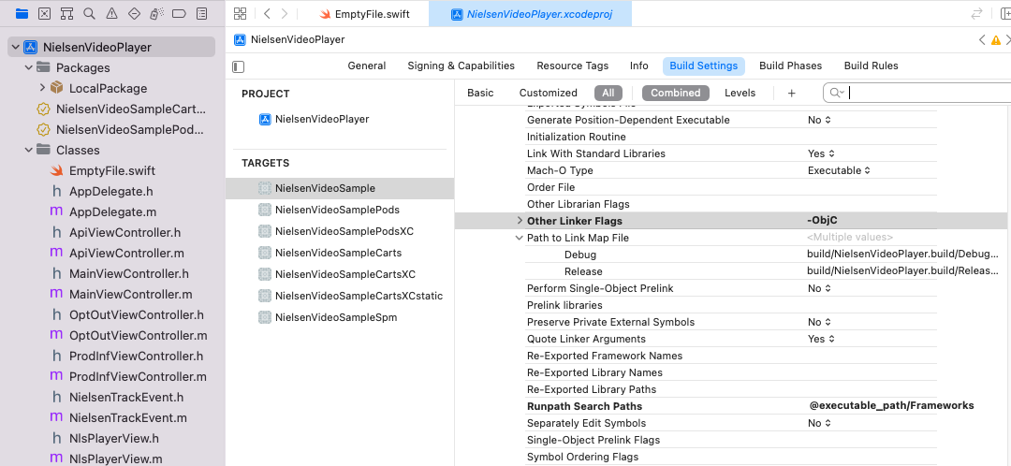Viewport: 1011px width, 466px height.
Task: Select the LocalPackage box icon
Action: (57, 88)
